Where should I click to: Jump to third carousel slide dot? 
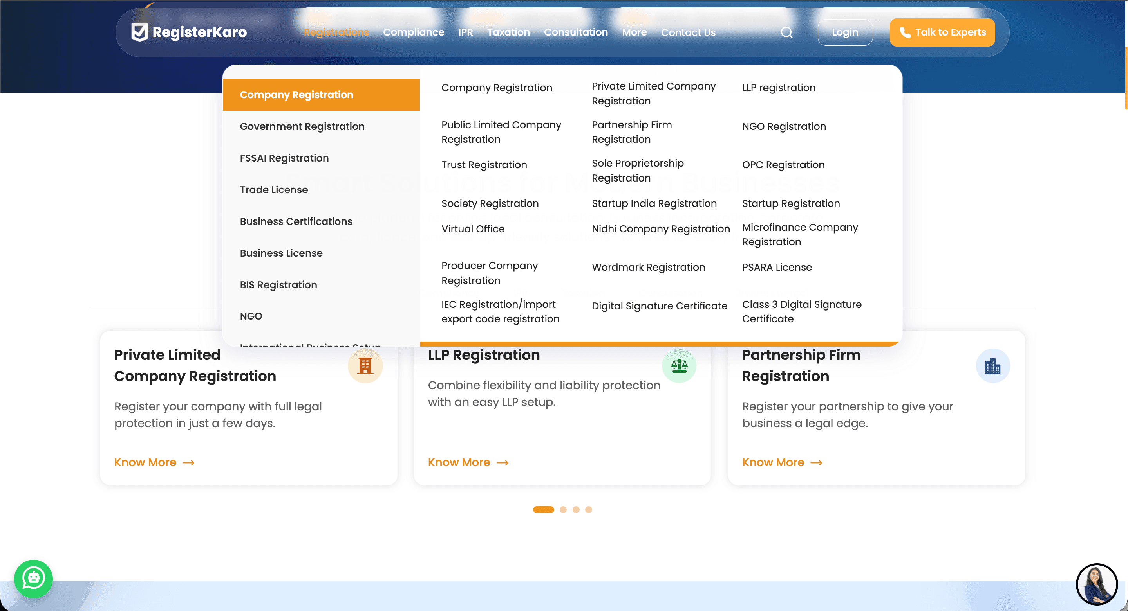(576, 510)
